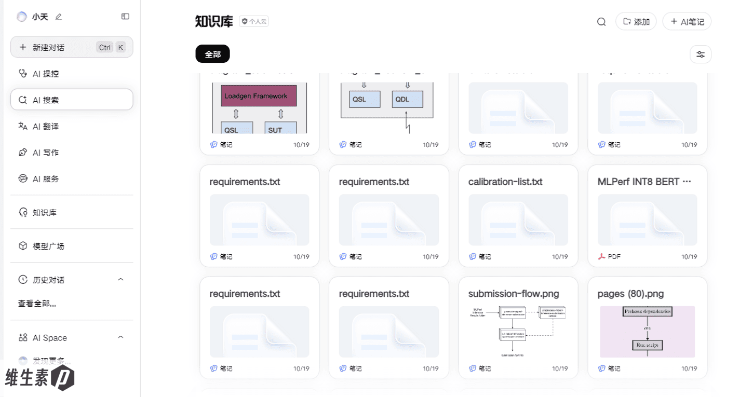Open the AI 写作 writing tool
Image resolution: width=753 pixels, height=397 pixels.
pos(72,153)
